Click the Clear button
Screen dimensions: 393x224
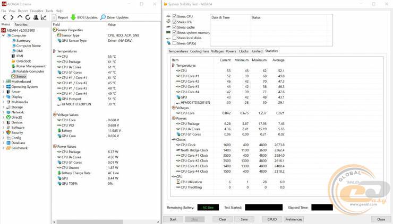coord(223,220)
